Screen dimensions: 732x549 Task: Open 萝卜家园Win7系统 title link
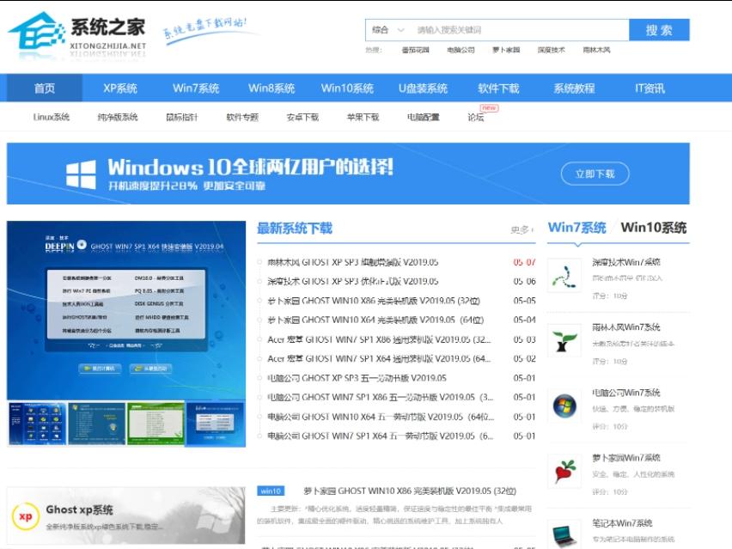pos(626,458)
